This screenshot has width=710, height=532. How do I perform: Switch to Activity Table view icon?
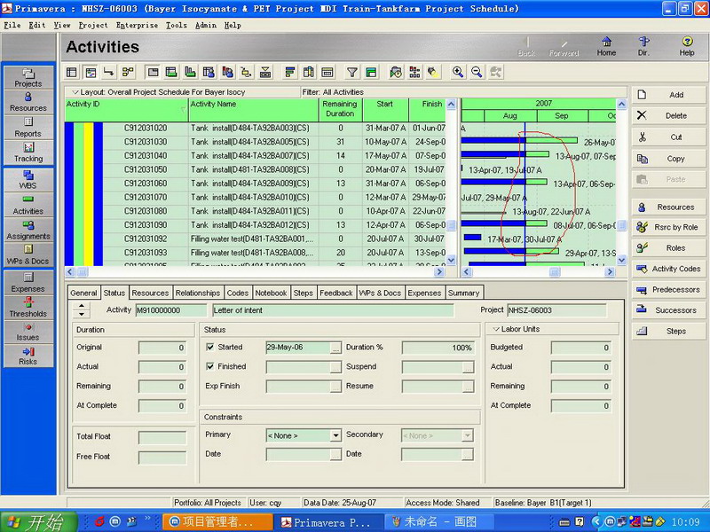72,73
